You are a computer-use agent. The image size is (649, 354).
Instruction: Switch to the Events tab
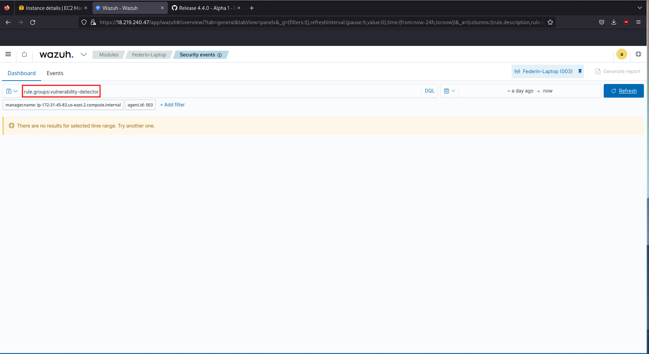point(55,73)
